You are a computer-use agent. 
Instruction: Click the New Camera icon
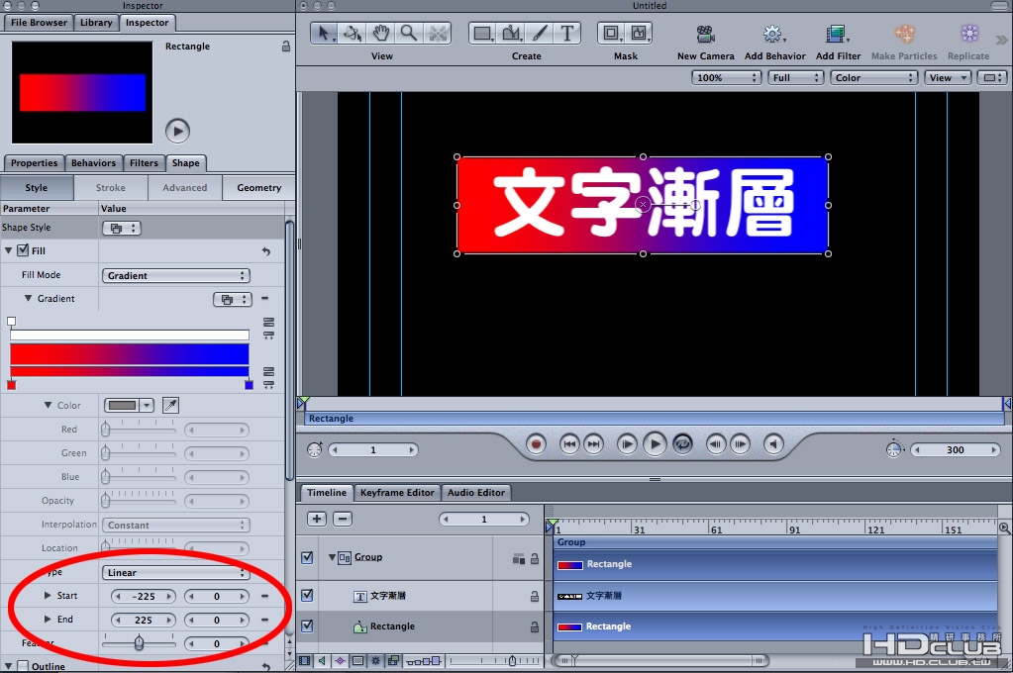pyautogui.click(x=705, y=34)
